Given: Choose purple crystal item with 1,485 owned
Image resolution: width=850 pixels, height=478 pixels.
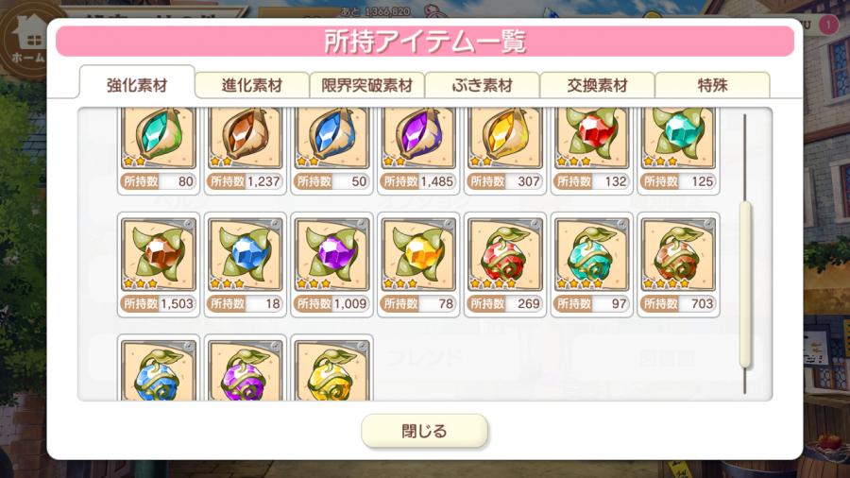Looking at the screenshot, I should click(x=418, y=149).
